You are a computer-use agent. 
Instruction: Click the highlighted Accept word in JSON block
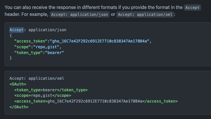pyautogui.click(x=16, y=30)
